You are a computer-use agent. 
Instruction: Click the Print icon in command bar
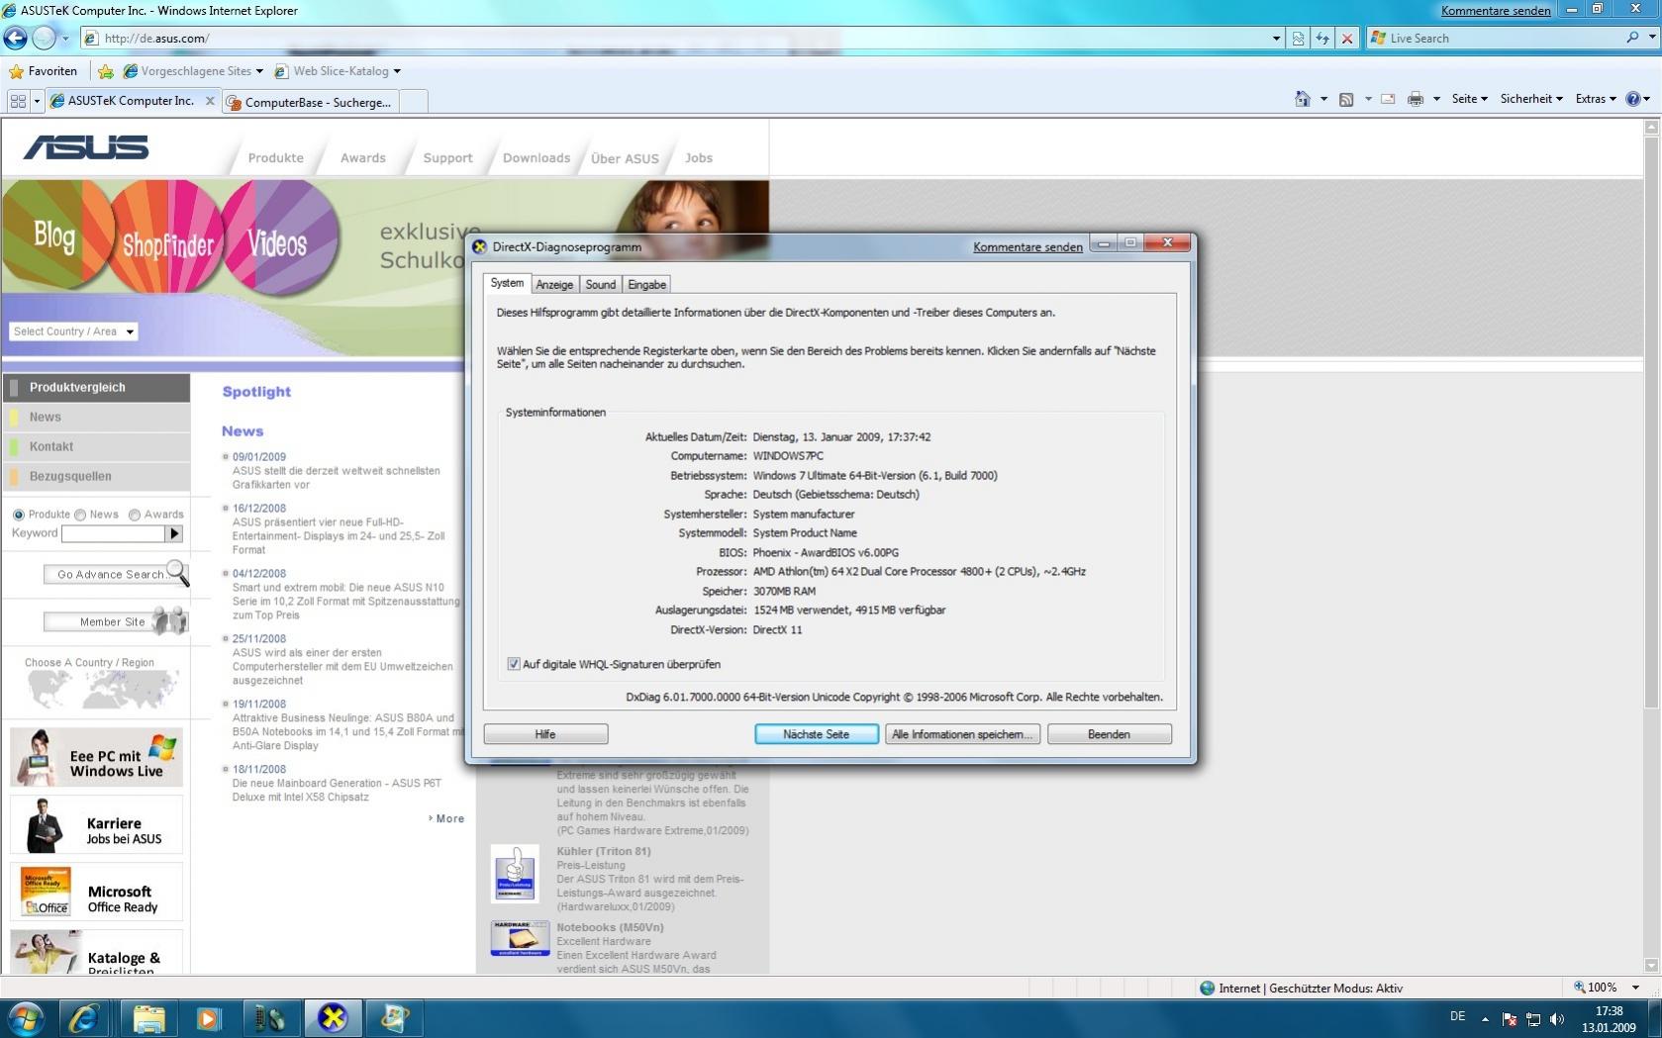[1416, 99]
